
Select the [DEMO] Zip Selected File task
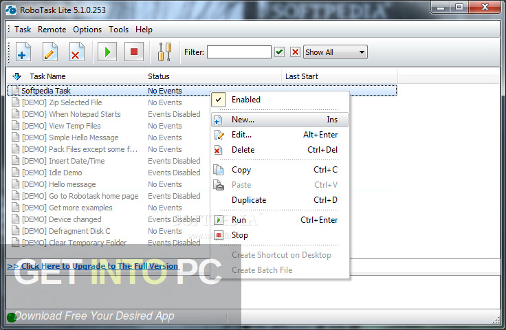pyautogui.click(x=62, y=102)
